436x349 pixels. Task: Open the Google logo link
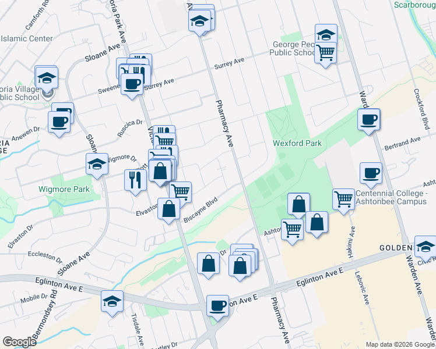tap(19, 342)
